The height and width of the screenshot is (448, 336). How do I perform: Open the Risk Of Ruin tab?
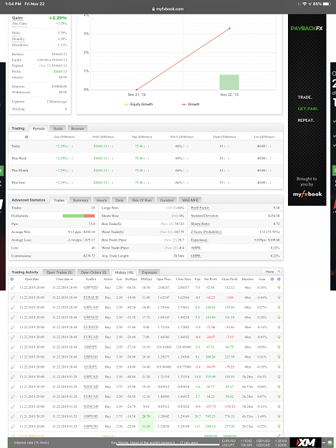[142, 200]
